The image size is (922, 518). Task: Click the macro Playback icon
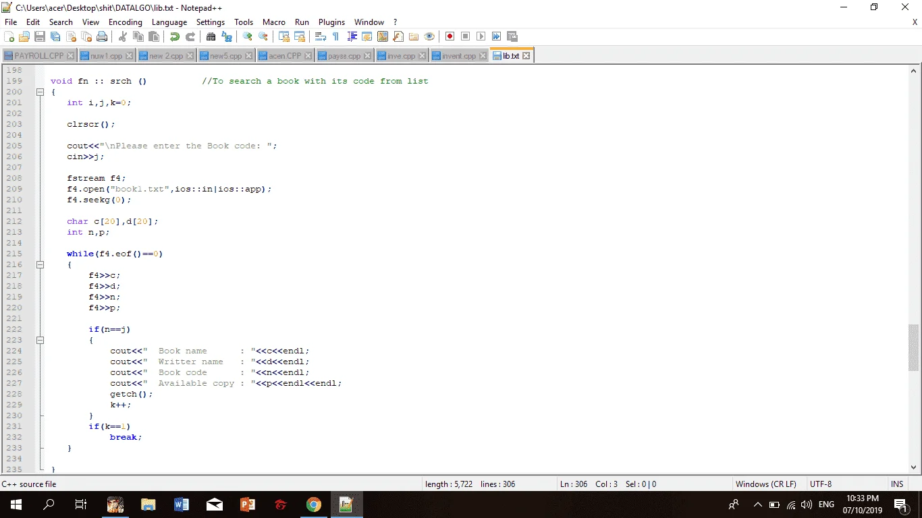click(x=481, y=36)
